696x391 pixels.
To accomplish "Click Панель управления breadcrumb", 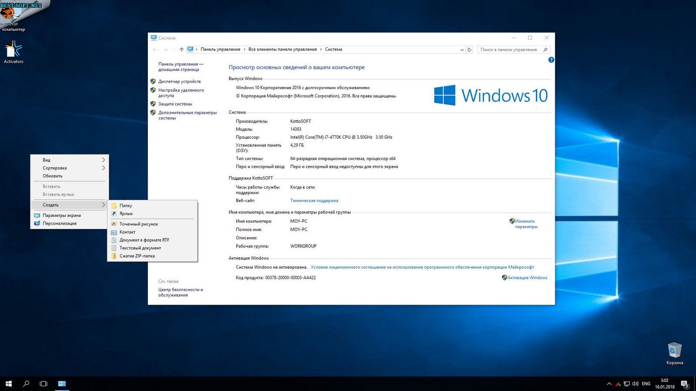I will [221, 50].
